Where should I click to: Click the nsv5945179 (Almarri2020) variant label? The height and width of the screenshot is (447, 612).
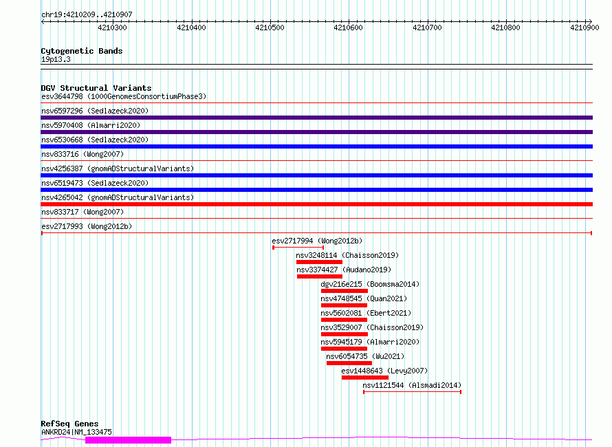(370, 342)
